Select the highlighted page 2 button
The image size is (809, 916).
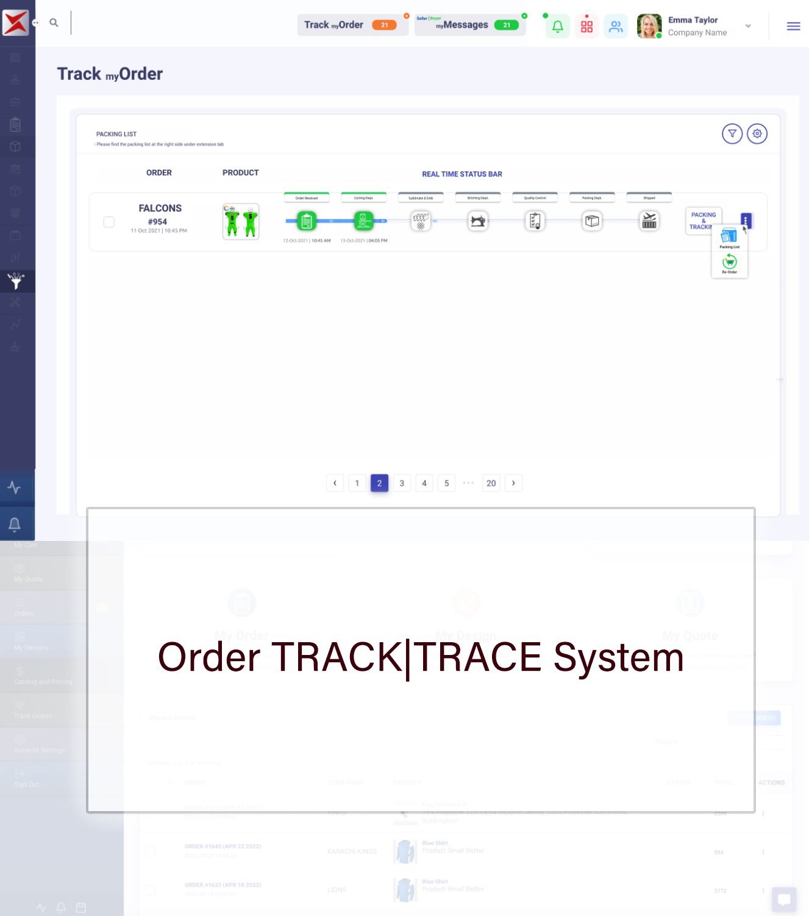coord(379,483)
